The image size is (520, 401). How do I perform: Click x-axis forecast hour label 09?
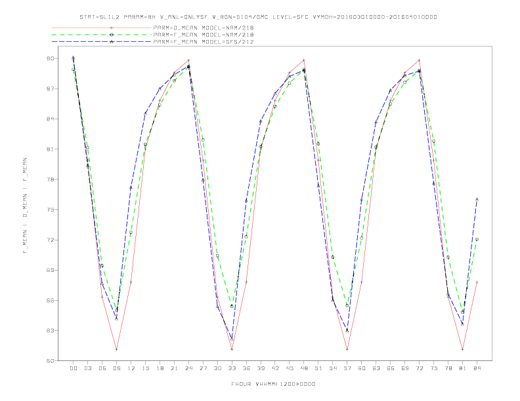click(x=116, y=368)
